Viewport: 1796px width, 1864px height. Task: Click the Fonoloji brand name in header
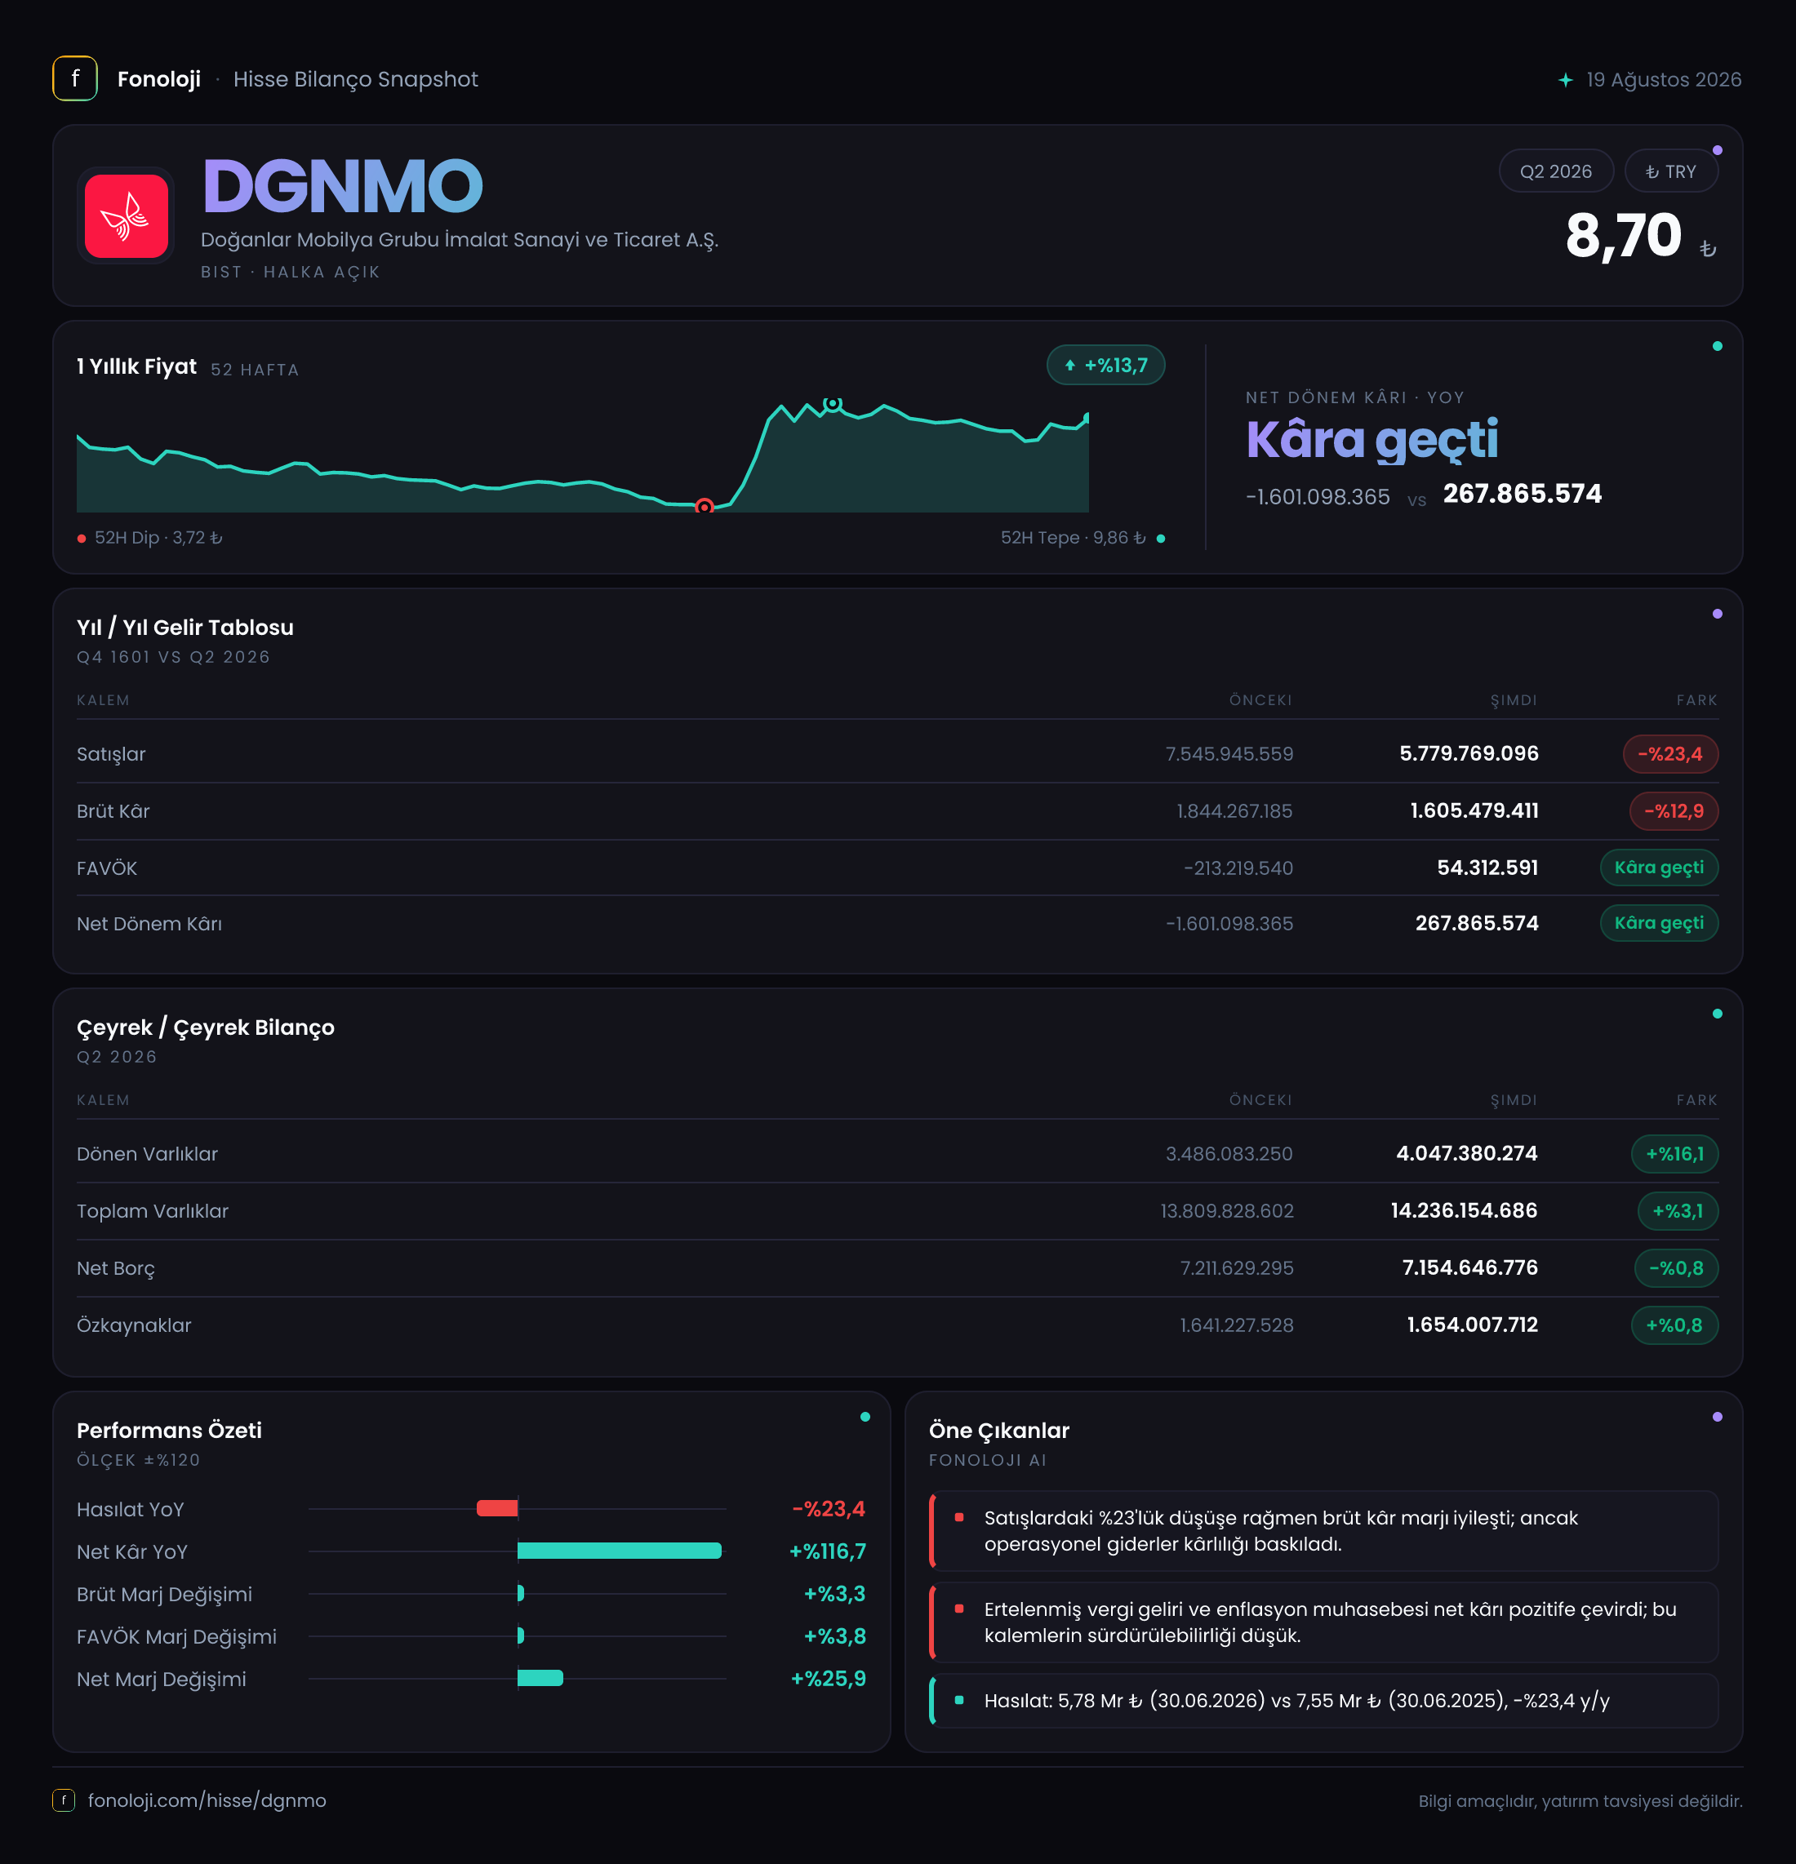click(x=159, y=79)
